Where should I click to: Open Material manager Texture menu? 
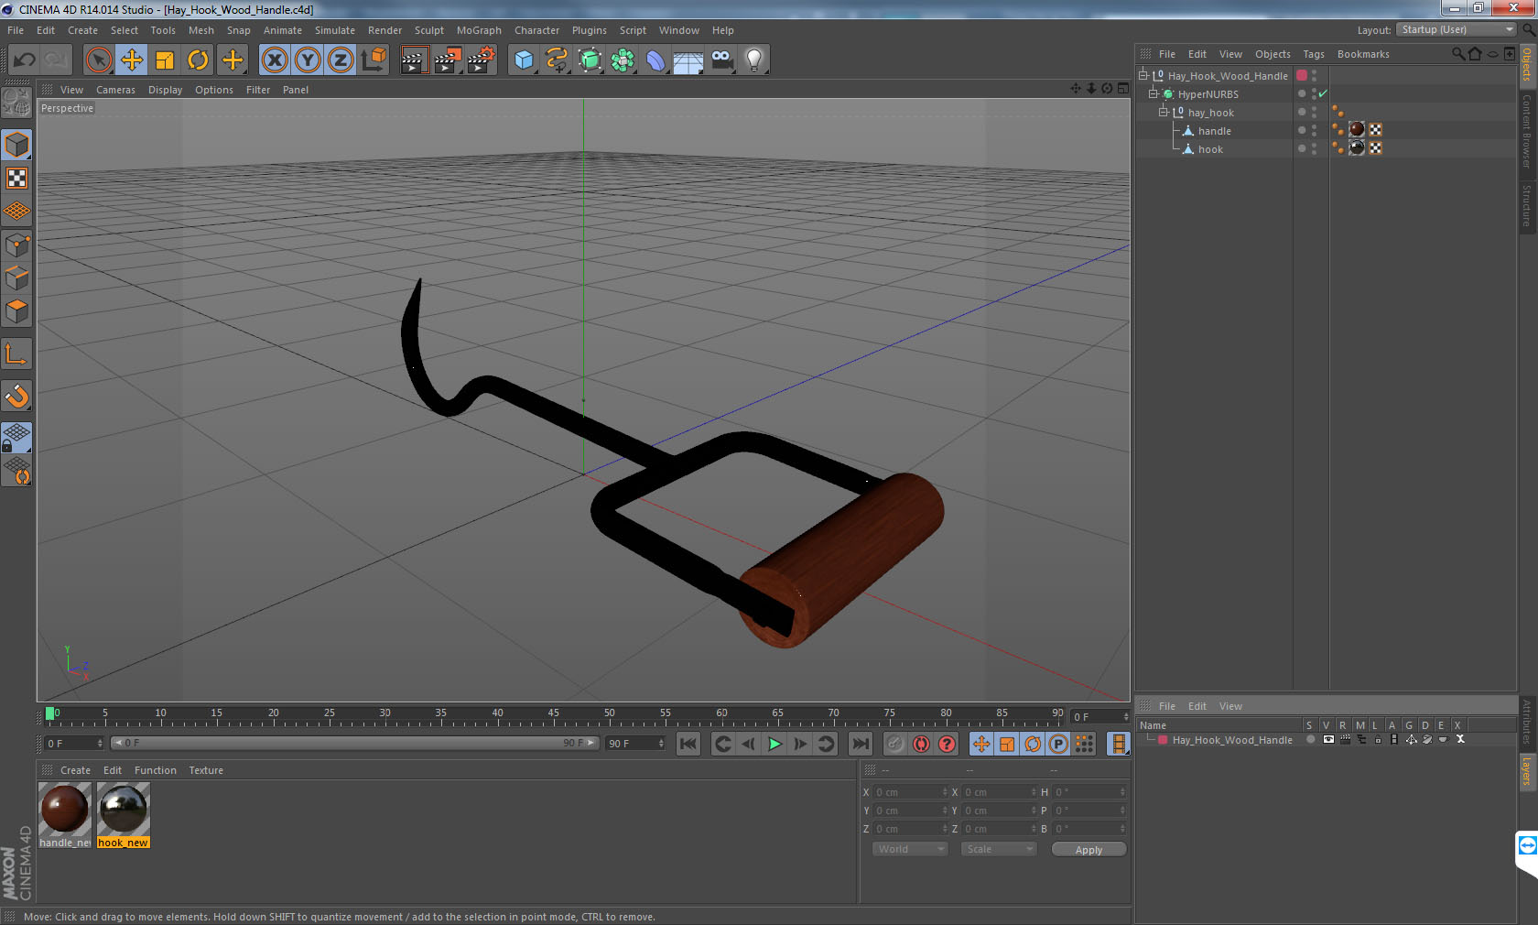point(206,770)
